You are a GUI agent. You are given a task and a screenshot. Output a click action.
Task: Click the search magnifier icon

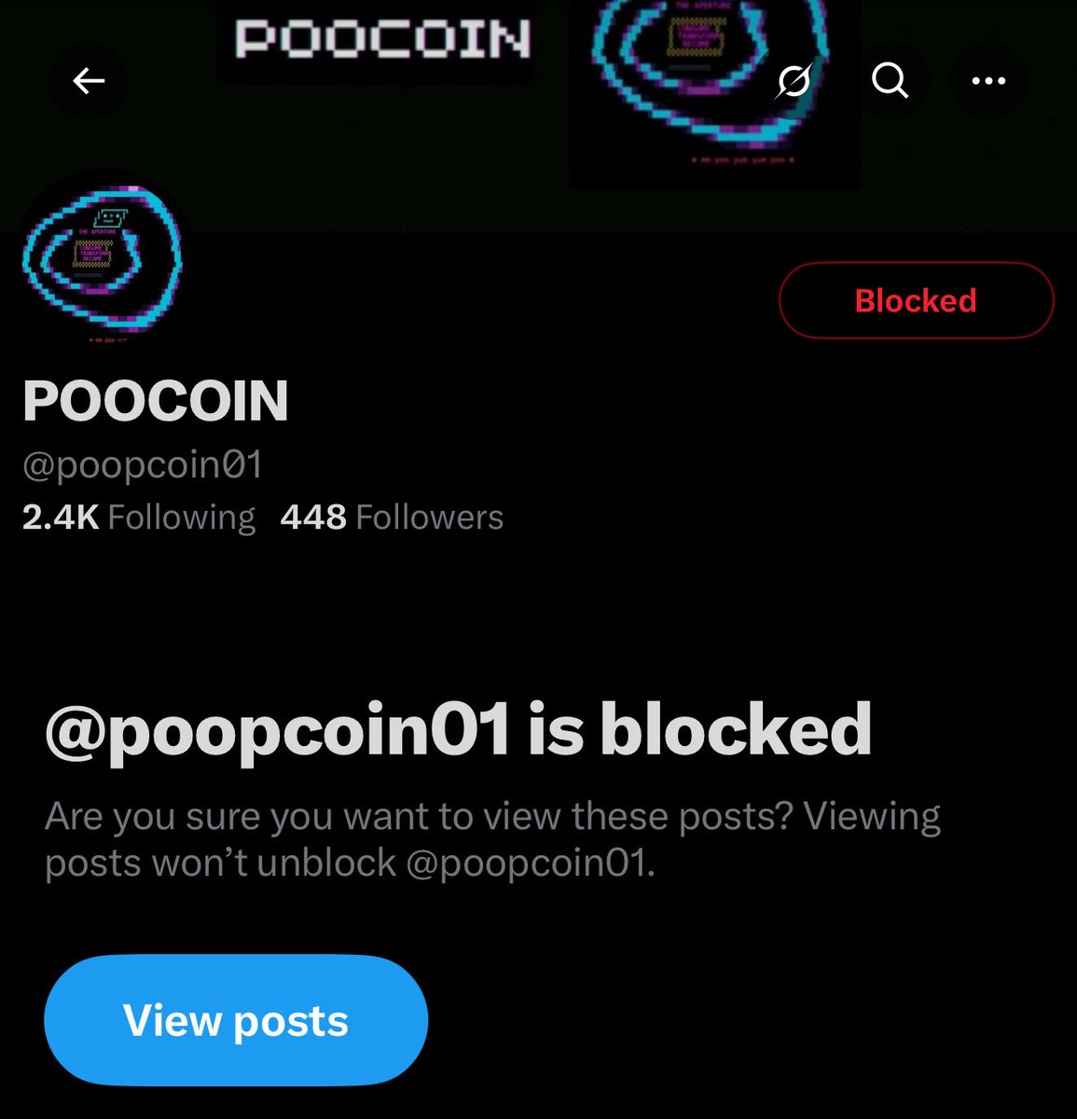click(x=890, y=82)
